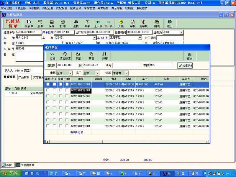Check 审核 box for row AQX090218001
Viewport: 236px width, 177px height.
(48, 84)
